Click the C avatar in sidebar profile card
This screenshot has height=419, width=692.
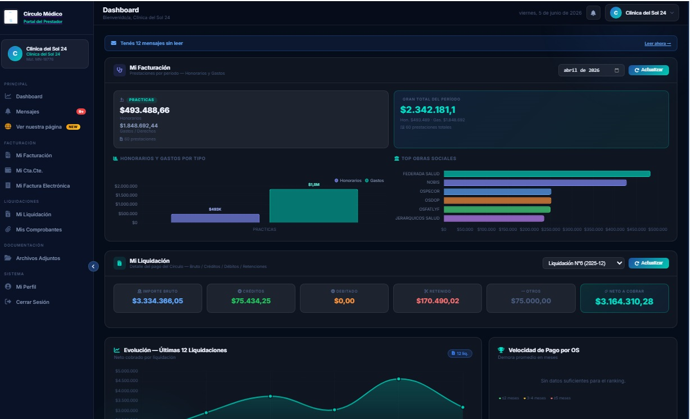[x=14, y=53]
